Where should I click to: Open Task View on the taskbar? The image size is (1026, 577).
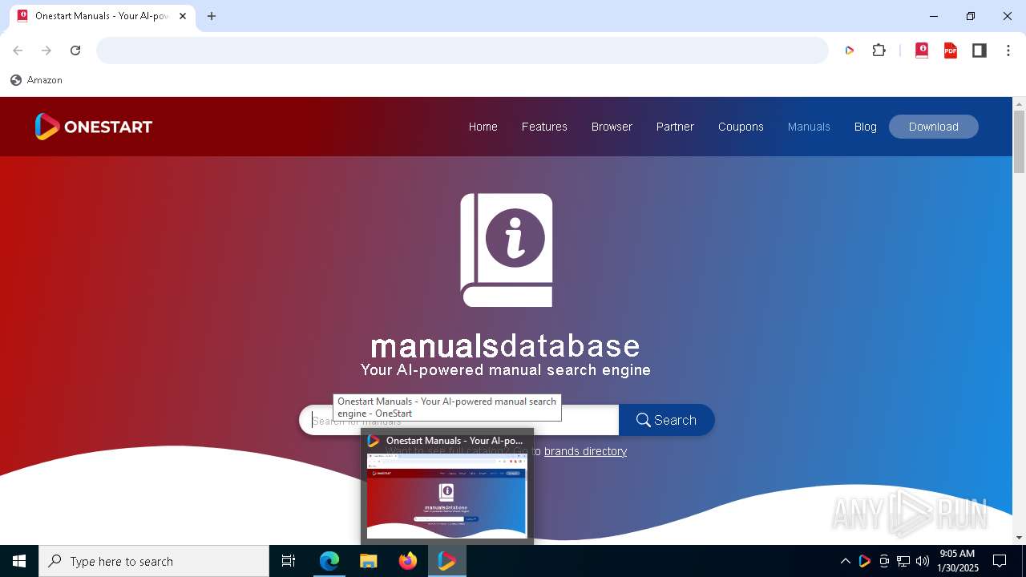click(289, 561)
